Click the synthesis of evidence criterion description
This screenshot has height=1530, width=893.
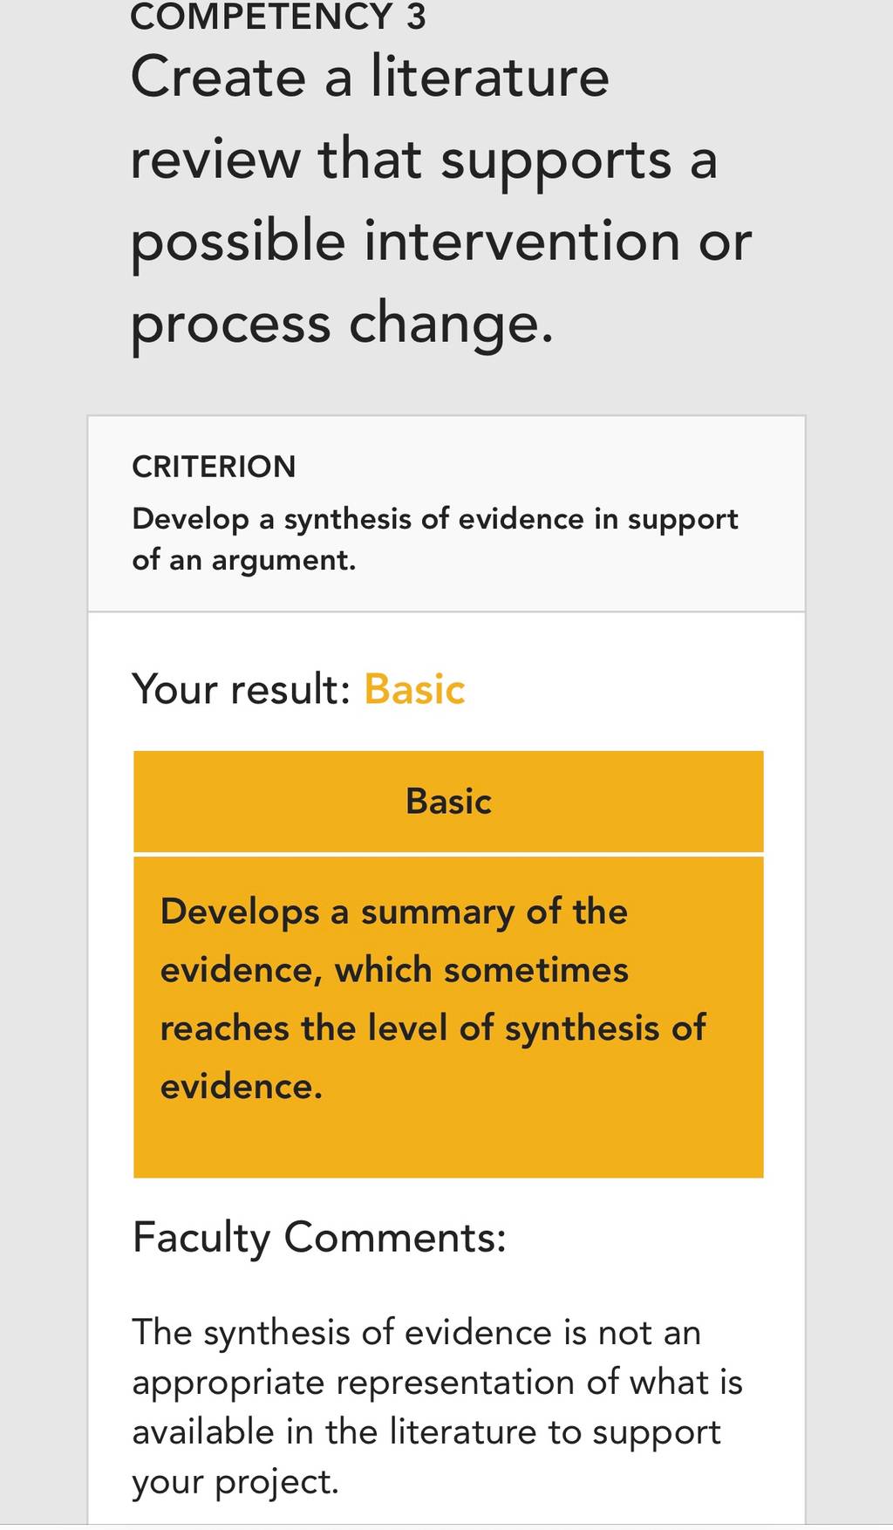pyautogui.click(x=434, y=539)
